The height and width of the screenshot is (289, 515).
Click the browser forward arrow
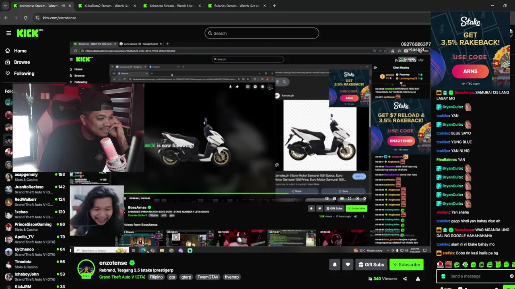(x=16, y=18)
